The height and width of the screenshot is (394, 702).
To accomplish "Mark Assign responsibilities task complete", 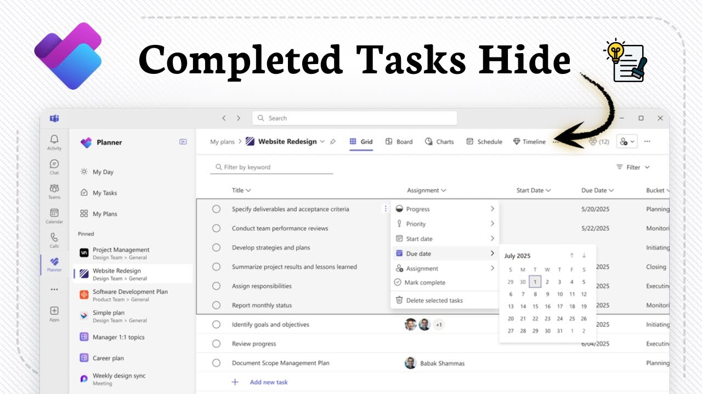I will (216, 286).
